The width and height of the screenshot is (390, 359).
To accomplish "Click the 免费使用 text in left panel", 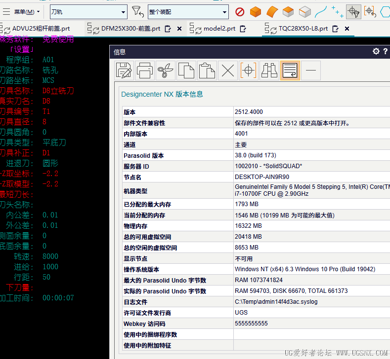I will pos(58,39).
